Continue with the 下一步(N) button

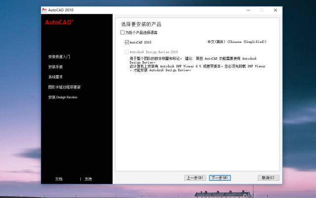coord(220,178)
